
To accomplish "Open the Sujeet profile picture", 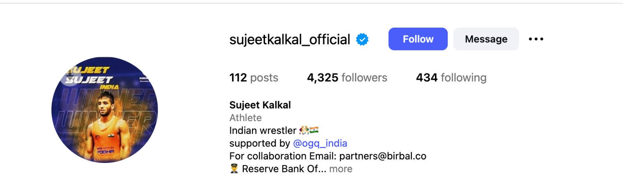I will (105, 110).
